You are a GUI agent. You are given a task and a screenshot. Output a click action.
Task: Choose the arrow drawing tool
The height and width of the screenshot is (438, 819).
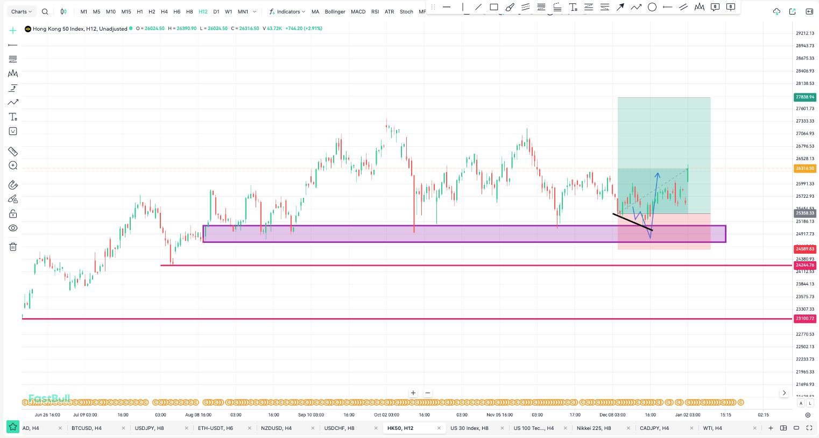[x=620, y=8]
